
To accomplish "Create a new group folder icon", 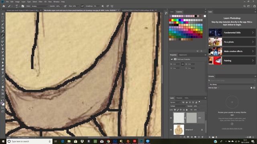I will [195, 137].
